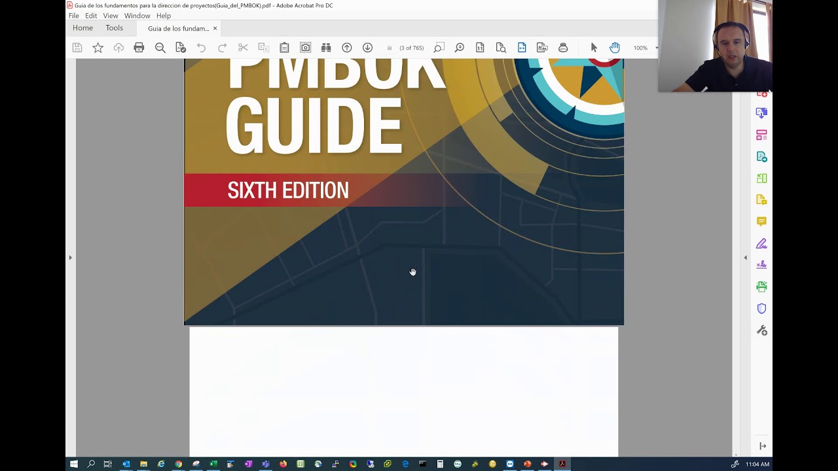
Task: Open the File menu
Action: (74, 16)
